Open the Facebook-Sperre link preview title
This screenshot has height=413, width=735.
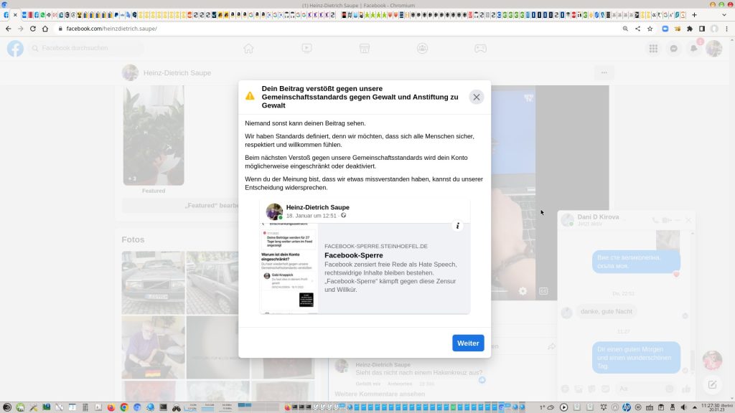coord(353,255)
